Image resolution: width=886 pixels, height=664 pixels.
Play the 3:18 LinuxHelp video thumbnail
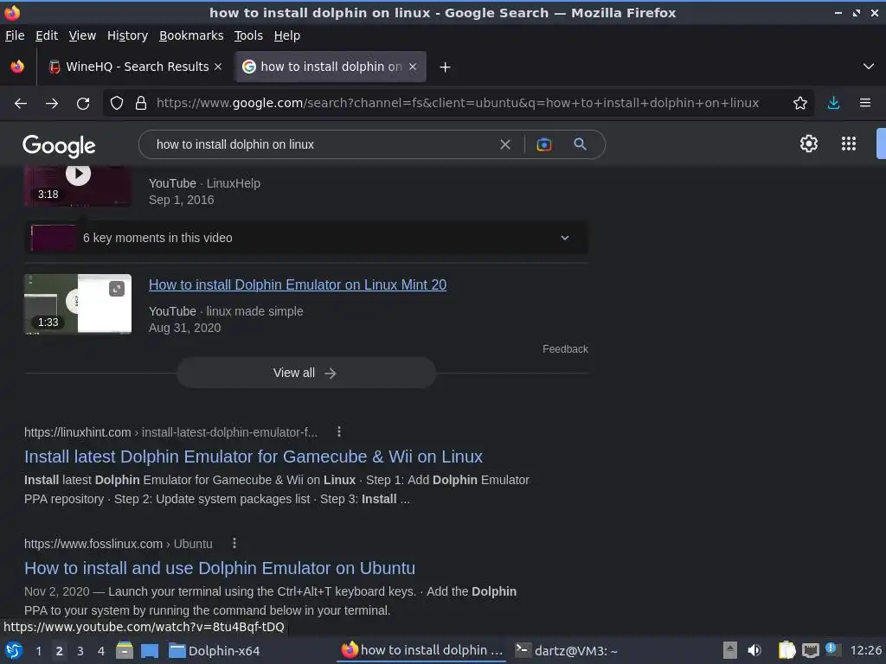click(78, 187)
